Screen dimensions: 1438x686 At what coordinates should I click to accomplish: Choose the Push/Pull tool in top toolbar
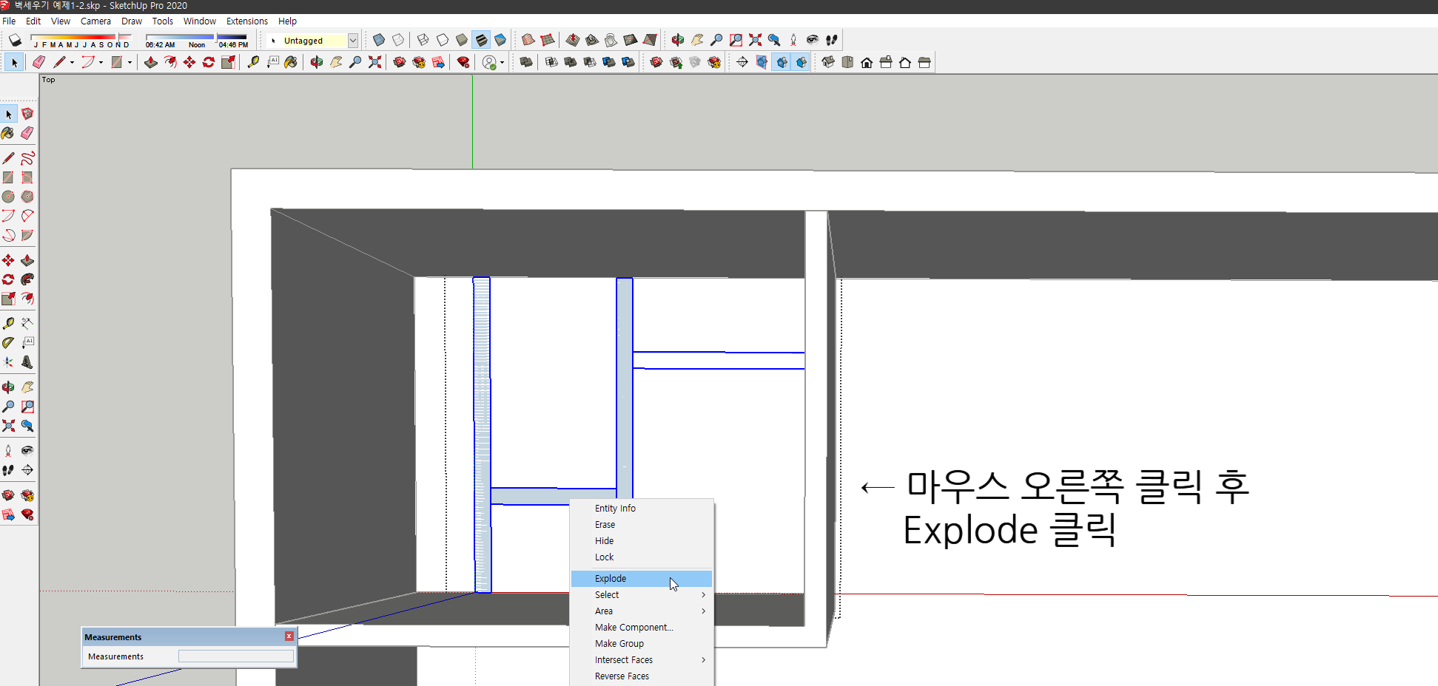pyautogui.click(x=151, y=62)
